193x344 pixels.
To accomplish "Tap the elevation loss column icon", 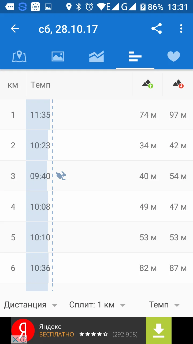I will [x=178, y=84].
